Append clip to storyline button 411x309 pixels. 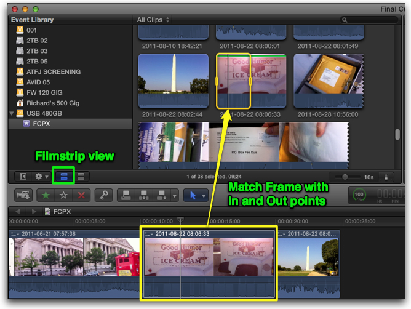coord(161,195)
